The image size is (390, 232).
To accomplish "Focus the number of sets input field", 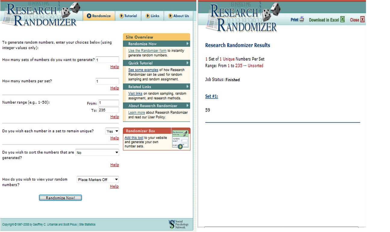I will tap(107, 60).
